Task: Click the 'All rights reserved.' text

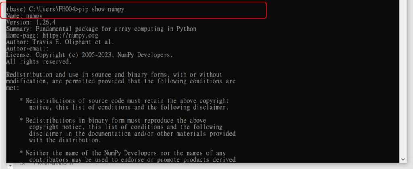Action: (x=39, y=61)
